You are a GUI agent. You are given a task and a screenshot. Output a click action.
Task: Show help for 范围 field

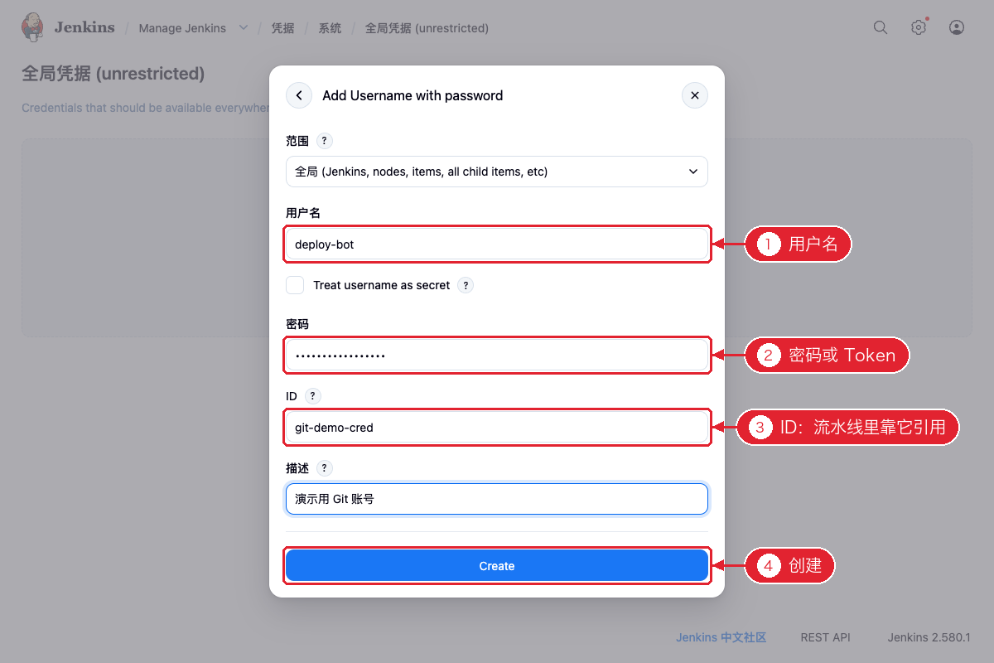point(326,141)
